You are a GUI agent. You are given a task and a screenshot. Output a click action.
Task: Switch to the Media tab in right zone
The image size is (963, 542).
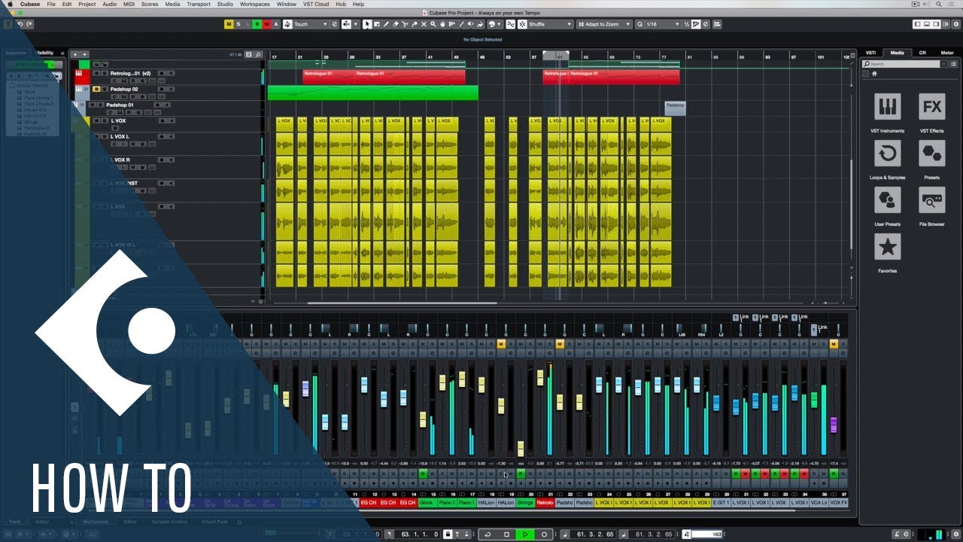tap(898, 53)
